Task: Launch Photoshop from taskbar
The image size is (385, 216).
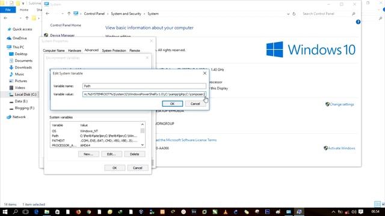Action: pyautogui.click(x=267, y=212)
